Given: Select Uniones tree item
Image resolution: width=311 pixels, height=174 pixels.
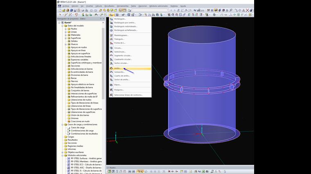Looking at the screenshot, I should 74,118.
